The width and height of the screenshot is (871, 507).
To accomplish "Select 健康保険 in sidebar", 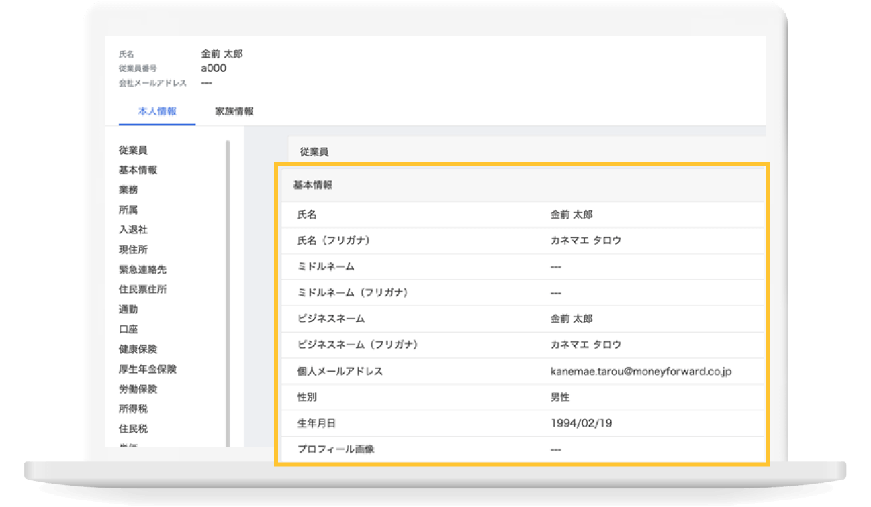I will (x=138, y=349).
